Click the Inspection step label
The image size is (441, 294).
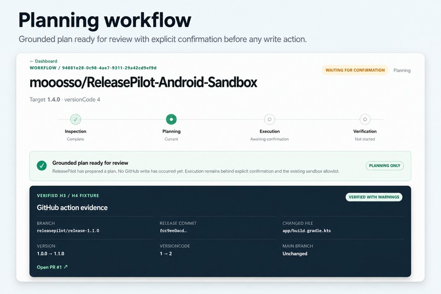(x=76, y=131)
